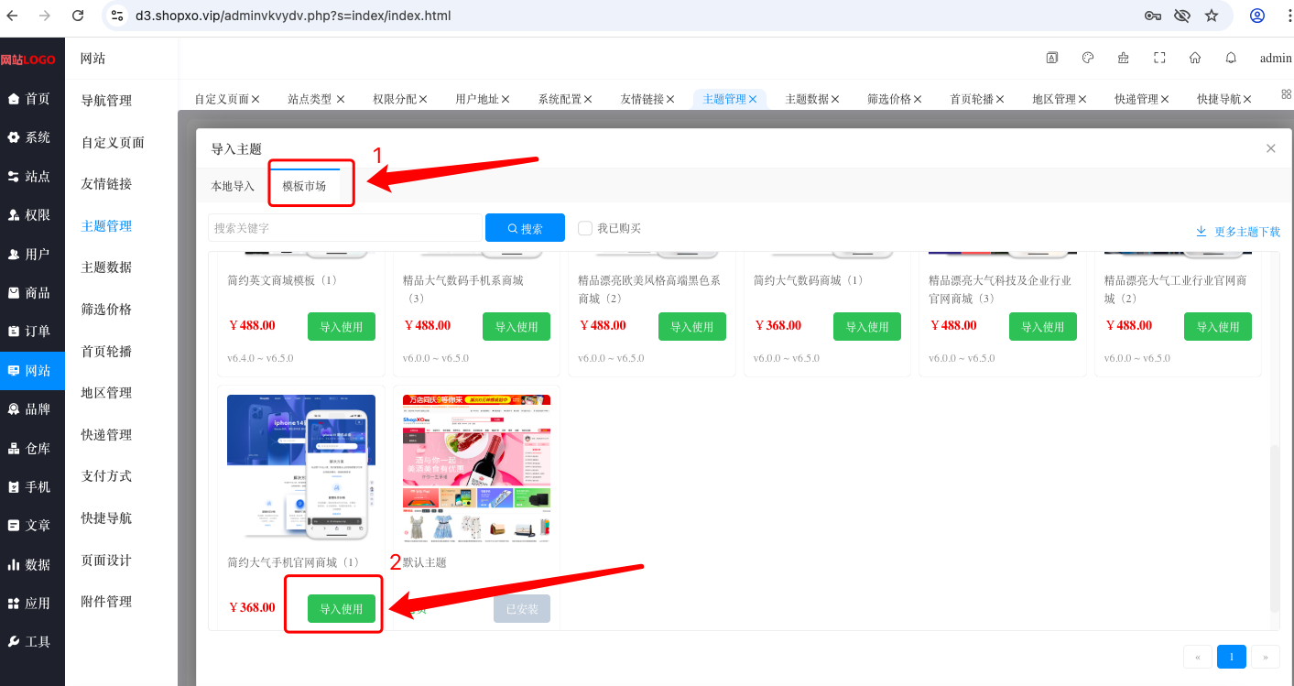Open 附件管理 from the submenu
The width and height of the screenshot is (1294, 686).
[106, 602]
